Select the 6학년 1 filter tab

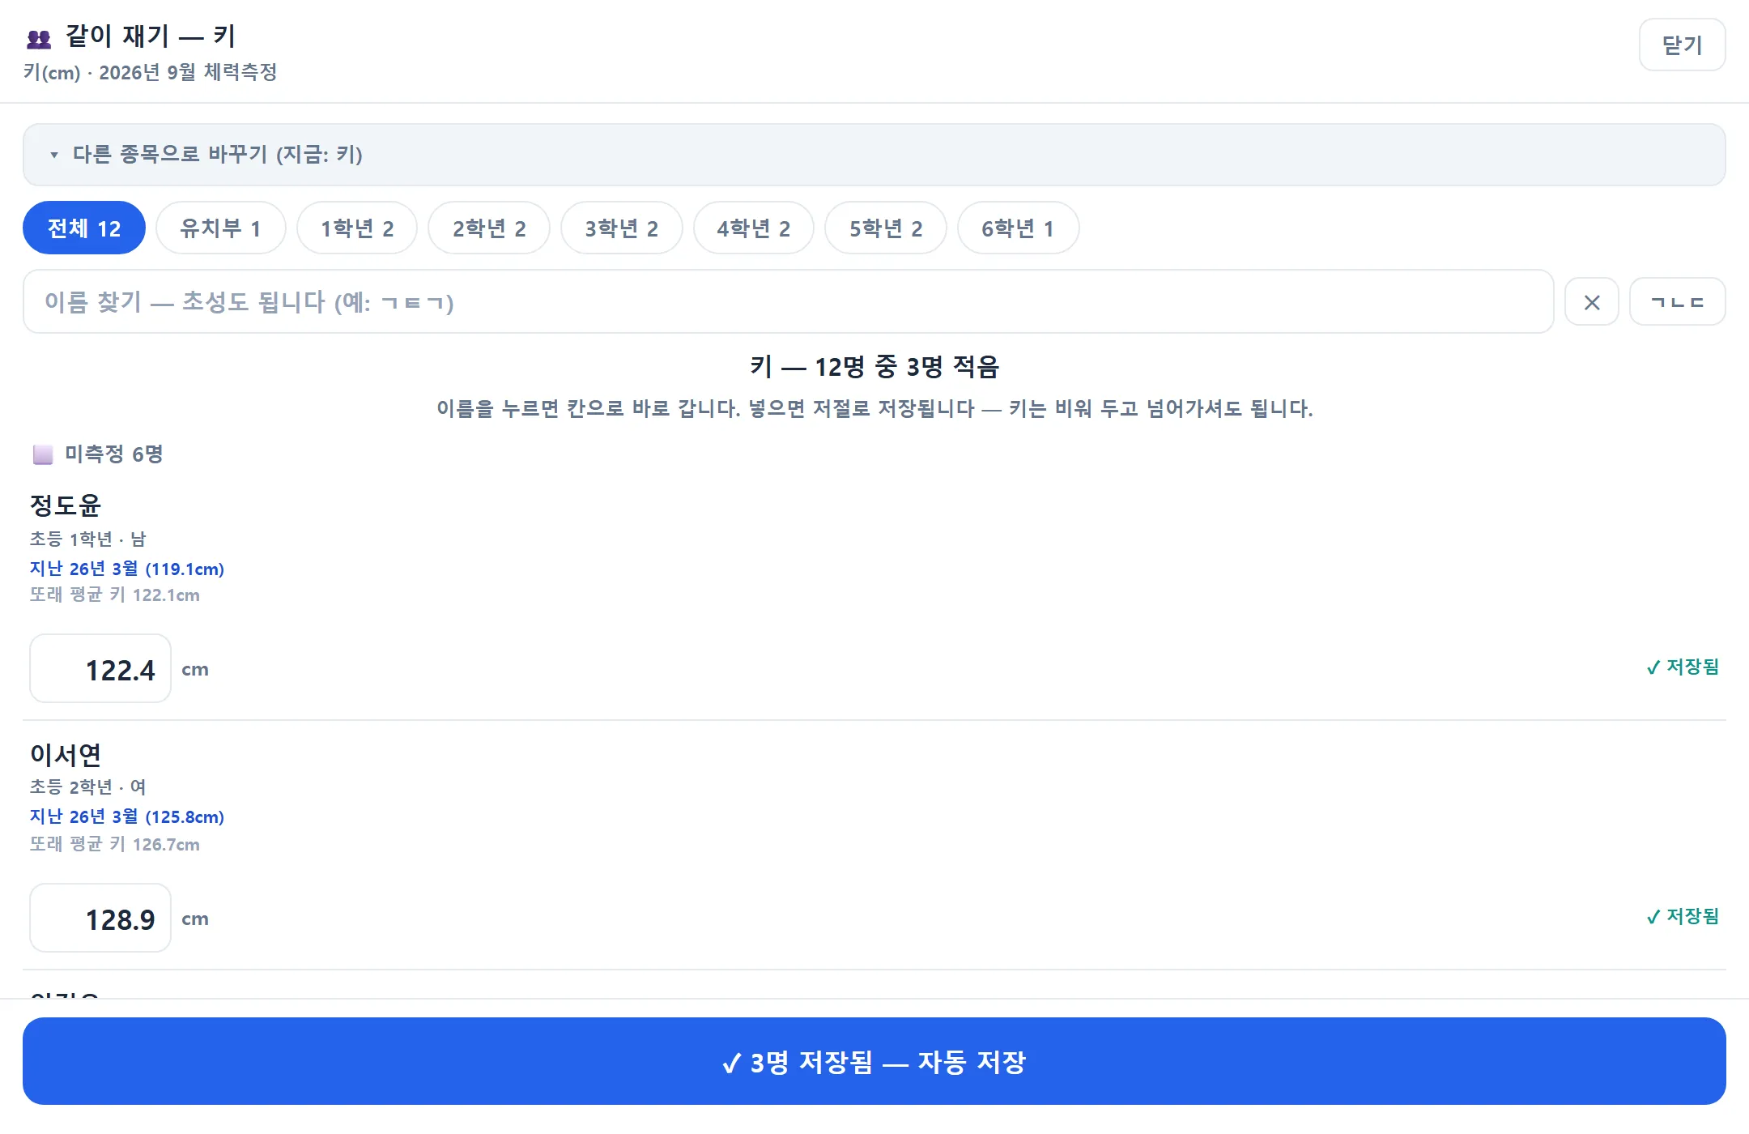pos(1018,228)
